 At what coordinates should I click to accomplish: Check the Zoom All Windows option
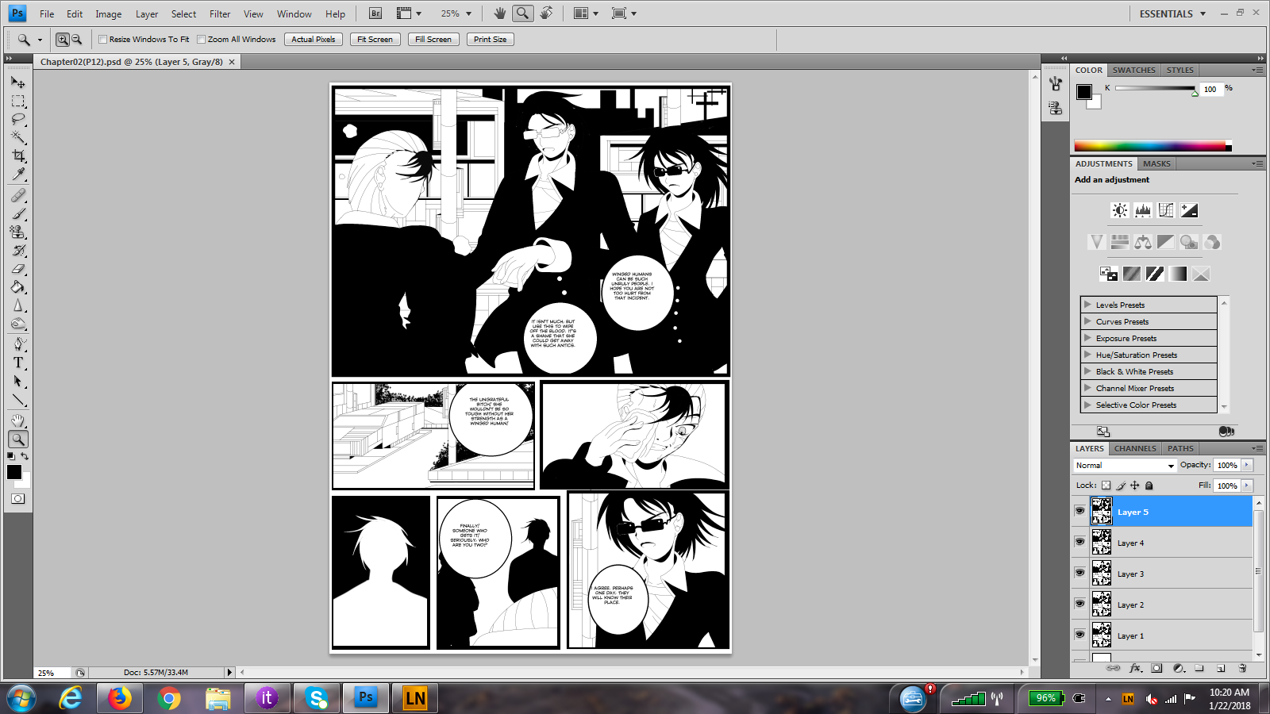click(x=202, y=40)
